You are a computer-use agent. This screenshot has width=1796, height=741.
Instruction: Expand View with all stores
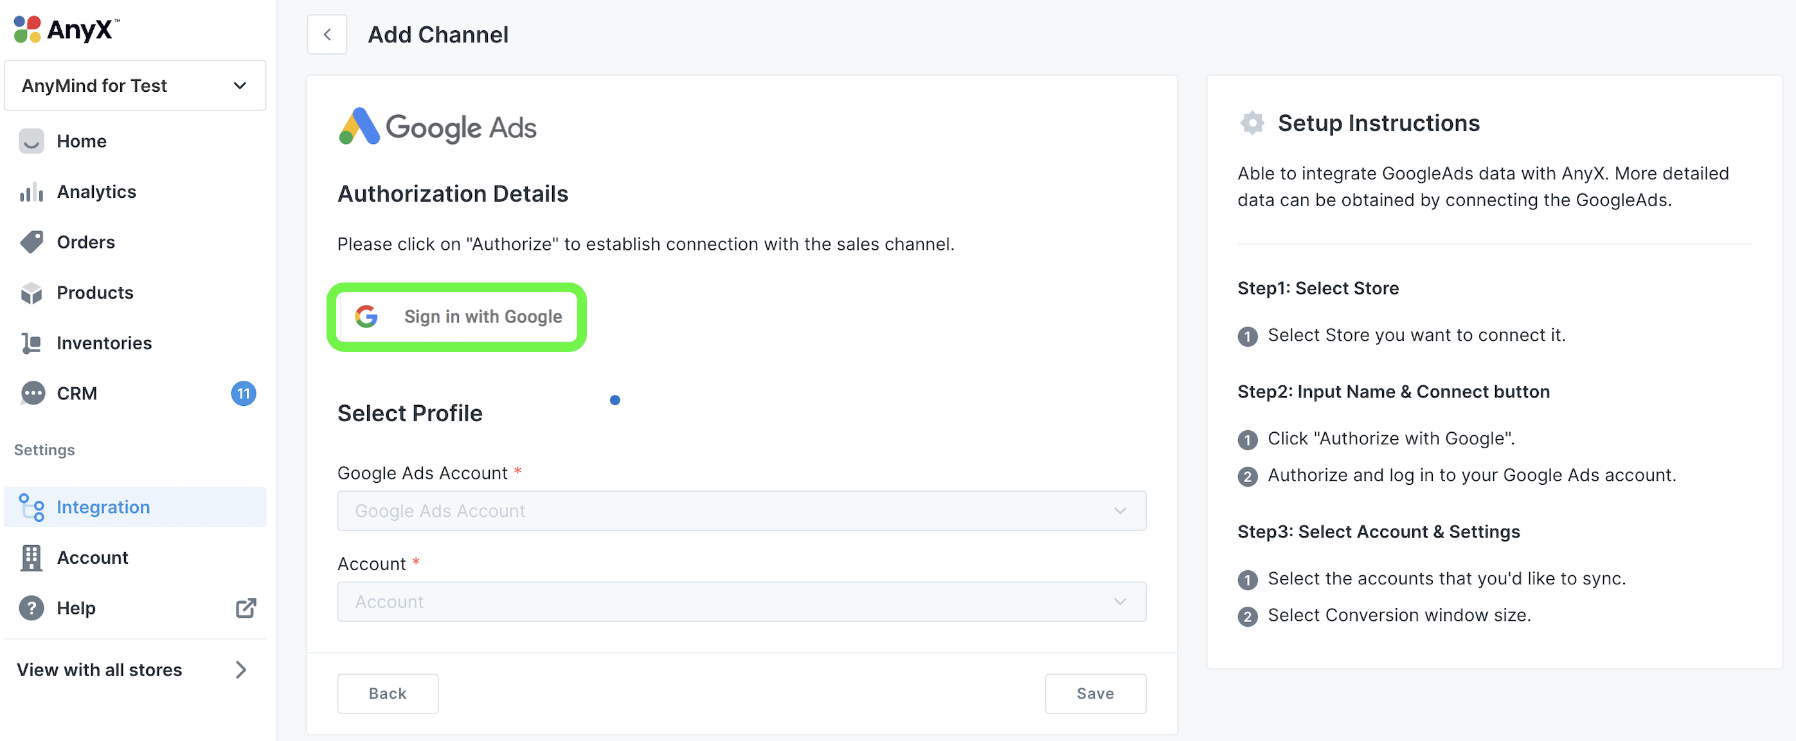coord(132,670)
